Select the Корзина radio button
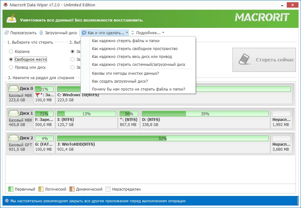Image resolution: width=301 pixels, height=208 pixels. pyautogui.click(x=11, y=52)
